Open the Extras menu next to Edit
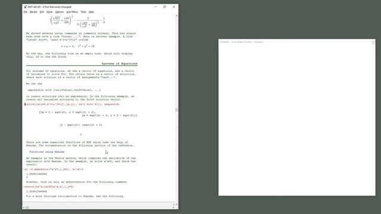This screenshot has width=381, height=214. 49,12
